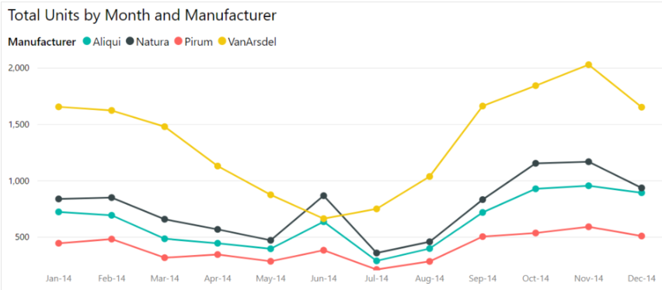662x290 pixels.
Task: Select the VanArsdel legend label
Action: [x=252, y=42]
